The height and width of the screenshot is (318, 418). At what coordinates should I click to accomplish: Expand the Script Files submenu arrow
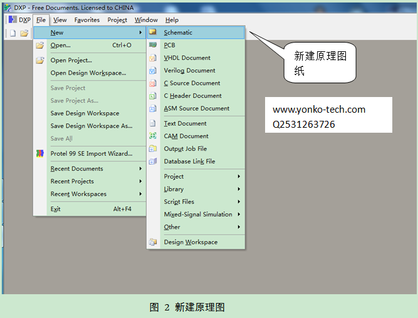239,202
